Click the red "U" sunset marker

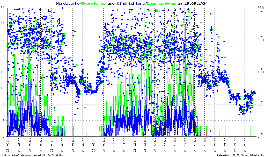[x=206, y=138]
